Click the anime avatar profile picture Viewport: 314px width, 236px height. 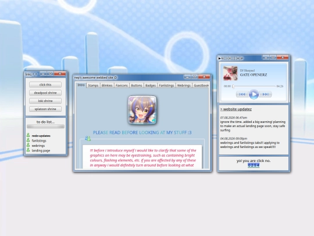click(x=142, y=110)
